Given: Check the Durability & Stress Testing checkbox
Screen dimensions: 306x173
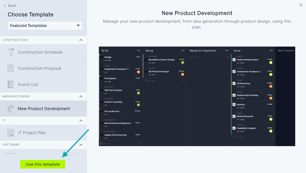Looking at the screenshot, I should point(146,60).
